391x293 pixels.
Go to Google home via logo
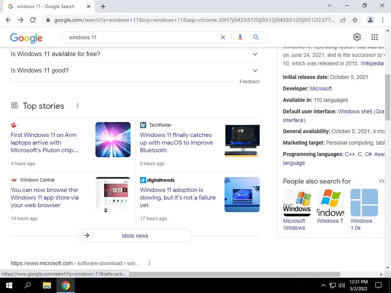[x=26, y=38]
